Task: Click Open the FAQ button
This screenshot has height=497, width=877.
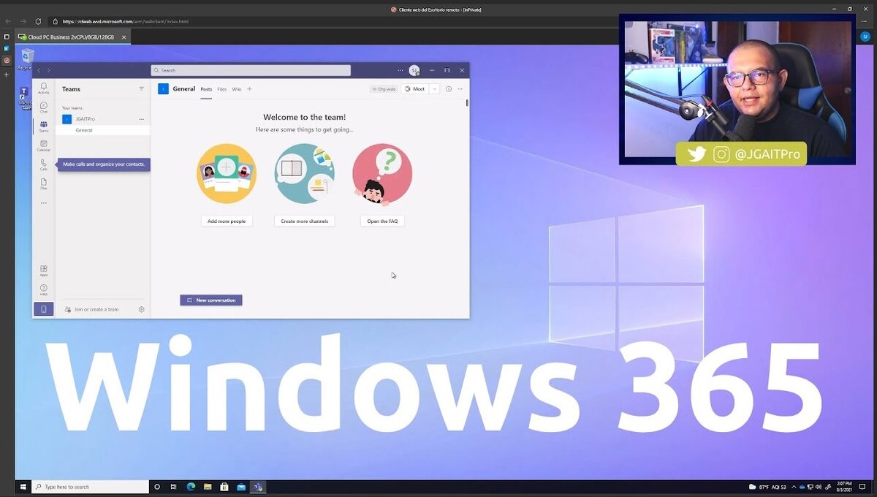Action: [x=382, y=221]
